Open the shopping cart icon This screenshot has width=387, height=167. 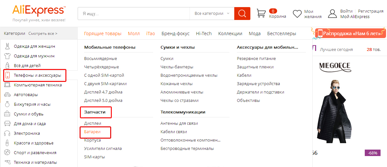(x=261, y=13)
